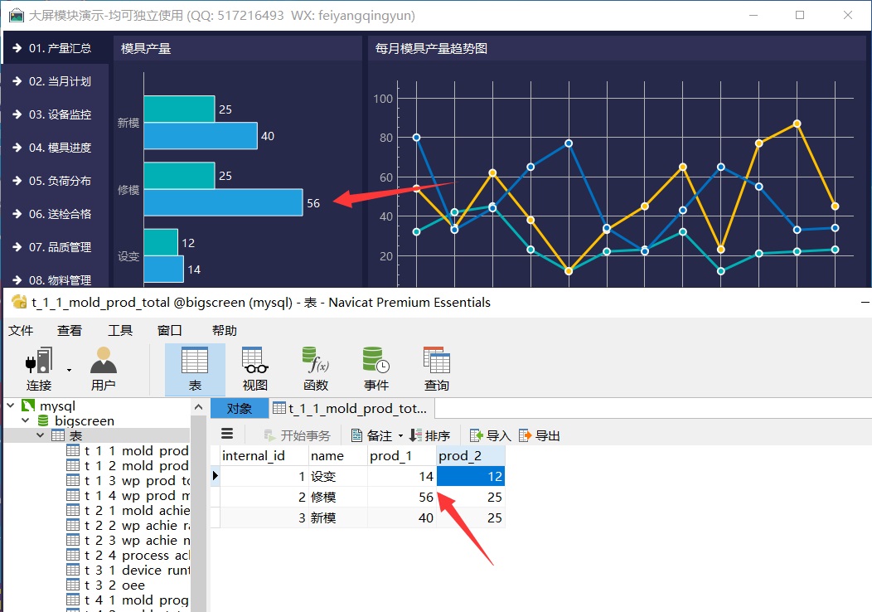Screen dimensions: 872x612
Task: Collapse the mysql connection tree node
Action: [x=11, y=406]
